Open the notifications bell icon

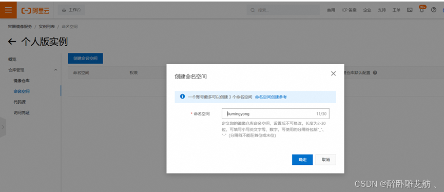(x=421, y=10)
